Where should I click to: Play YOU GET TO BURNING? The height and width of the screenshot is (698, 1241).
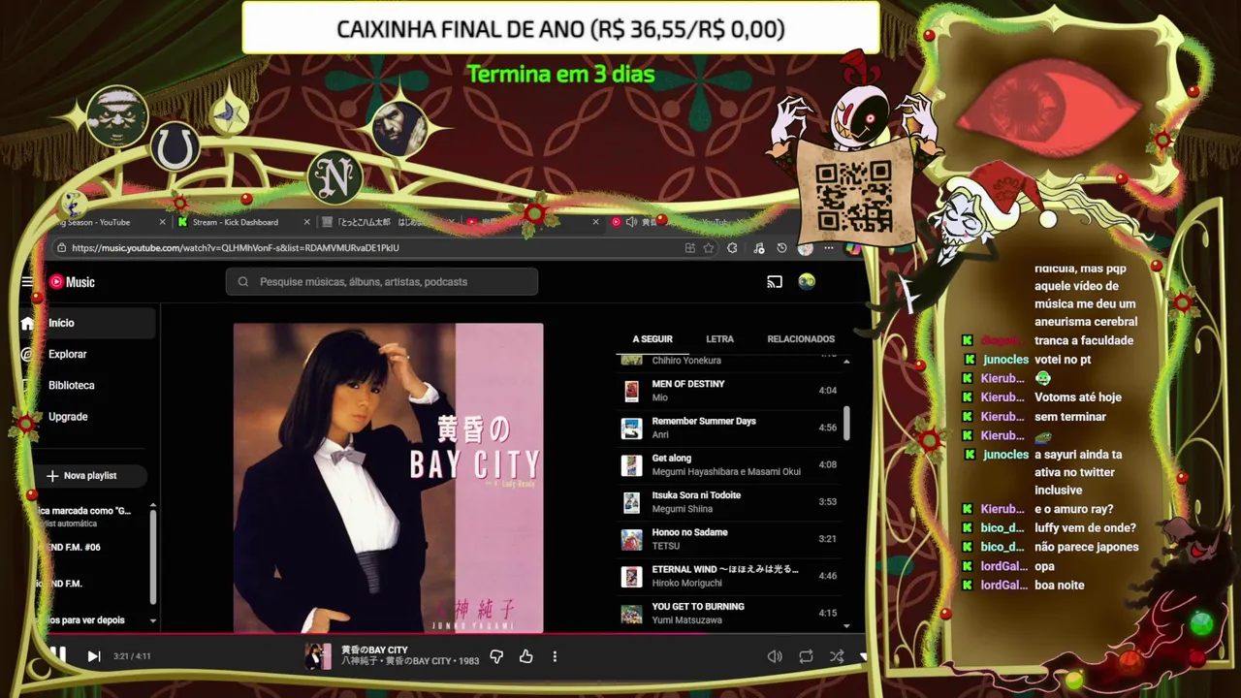click(x=729, y=613)
